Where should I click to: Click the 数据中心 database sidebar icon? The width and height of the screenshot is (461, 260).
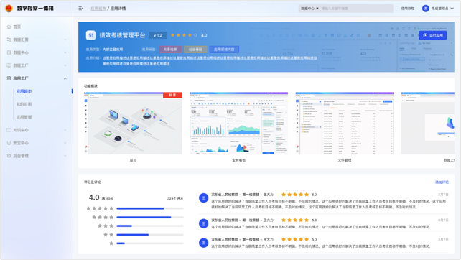coord(9,52)
